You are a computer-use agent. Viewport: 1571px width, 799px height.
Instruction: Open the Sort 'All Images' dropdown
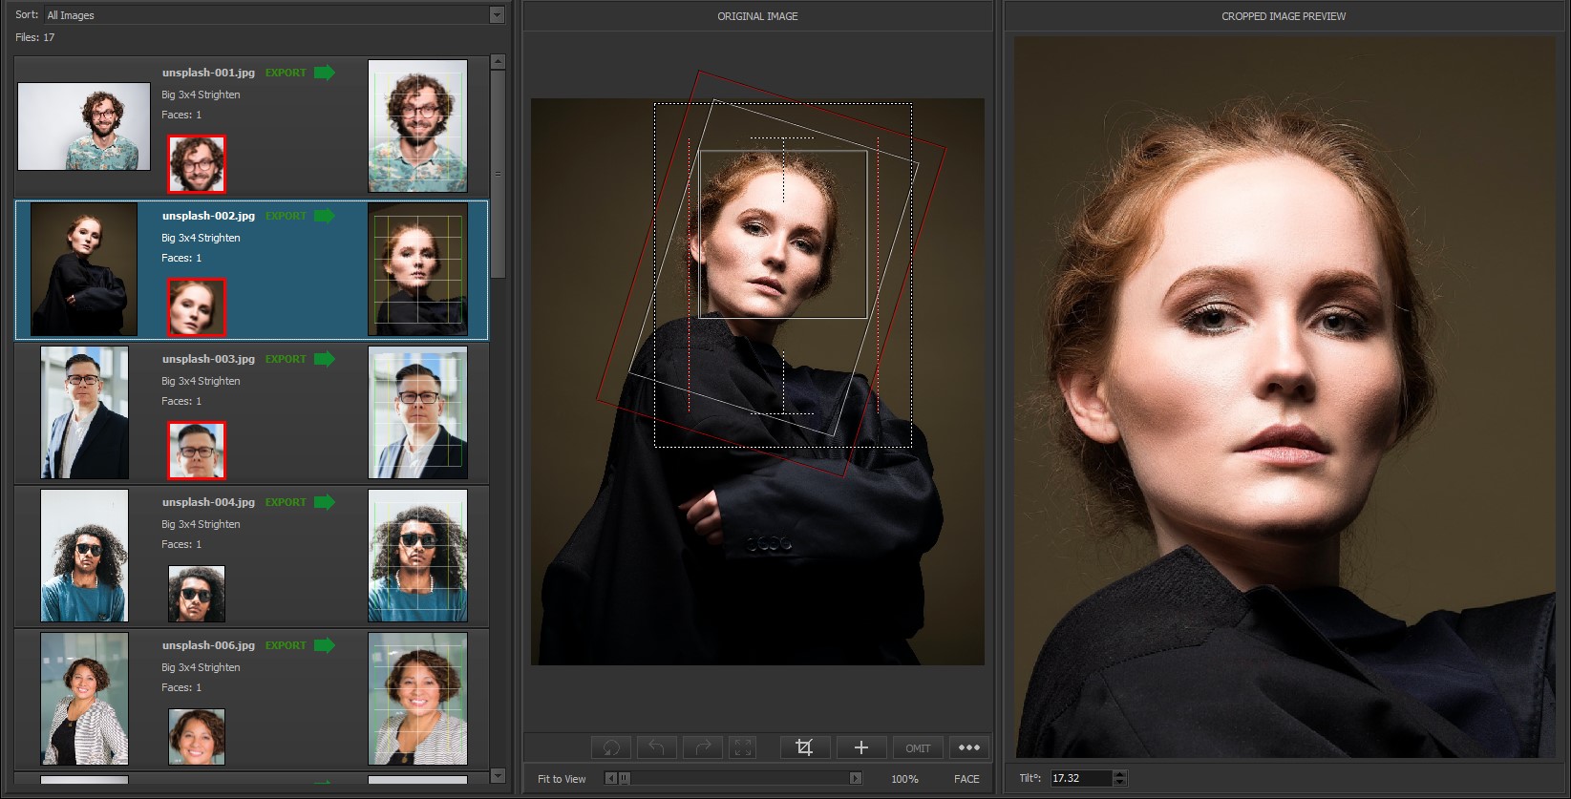[496, 15]
